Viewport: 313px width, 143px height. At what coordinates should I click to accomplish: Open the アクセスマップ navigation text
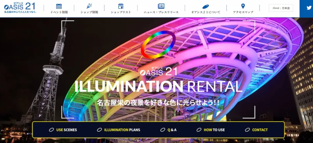point(243,12)
